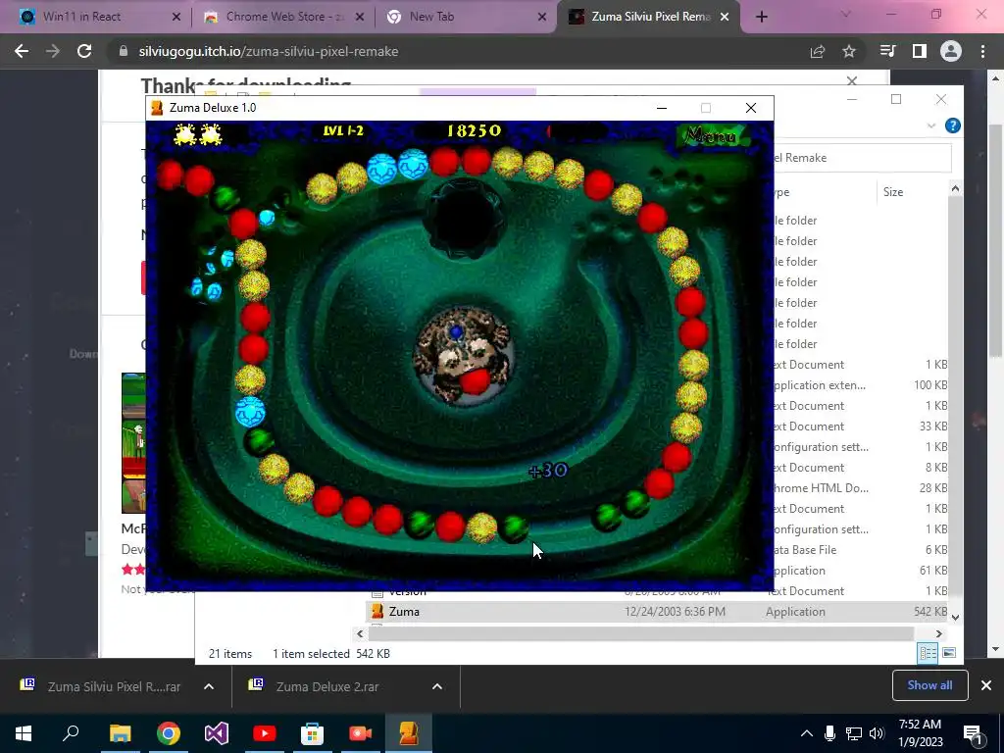Click the Zuma game taskbar icon

409,733
